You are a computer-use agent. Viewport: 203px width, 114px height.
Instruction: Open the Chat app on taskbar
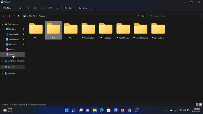[88, 110]
